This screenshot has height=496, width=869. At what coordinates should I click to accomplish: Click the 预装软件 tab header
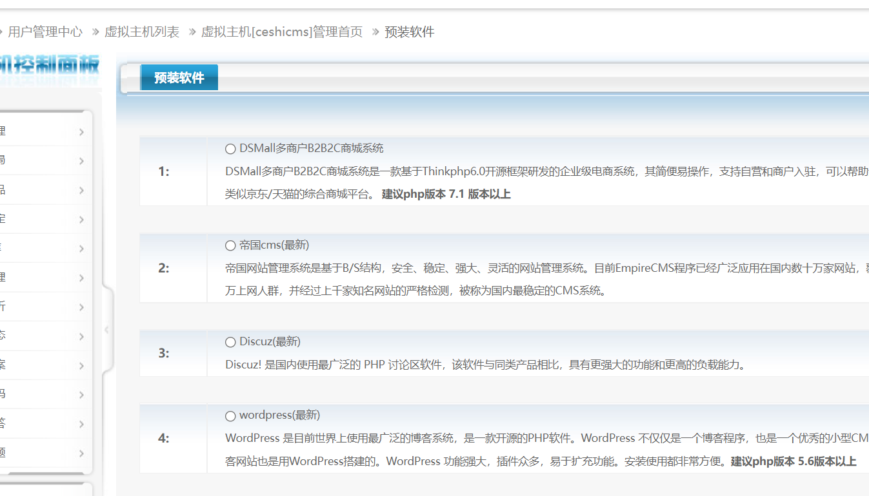tap(179, 78)
